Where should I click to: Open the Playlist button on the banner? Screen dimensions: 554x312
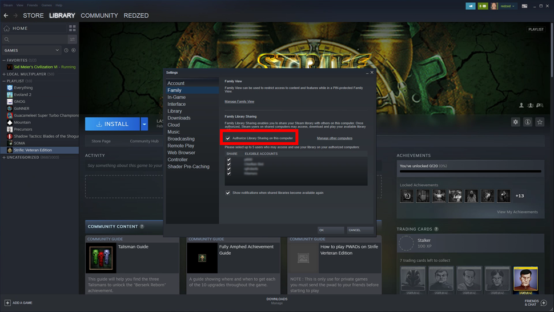click(x=536, y=29)
